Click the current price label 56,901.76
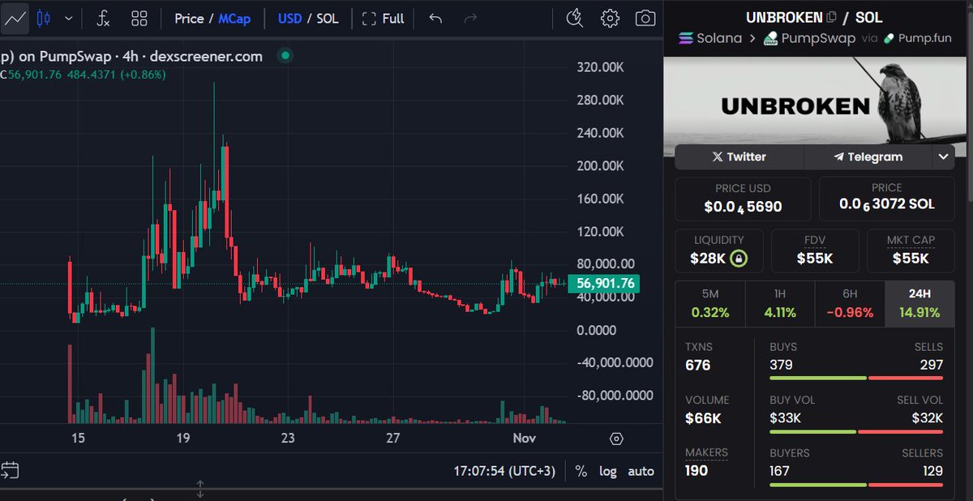This screenshot has width=973, height=501. (604, 284)
